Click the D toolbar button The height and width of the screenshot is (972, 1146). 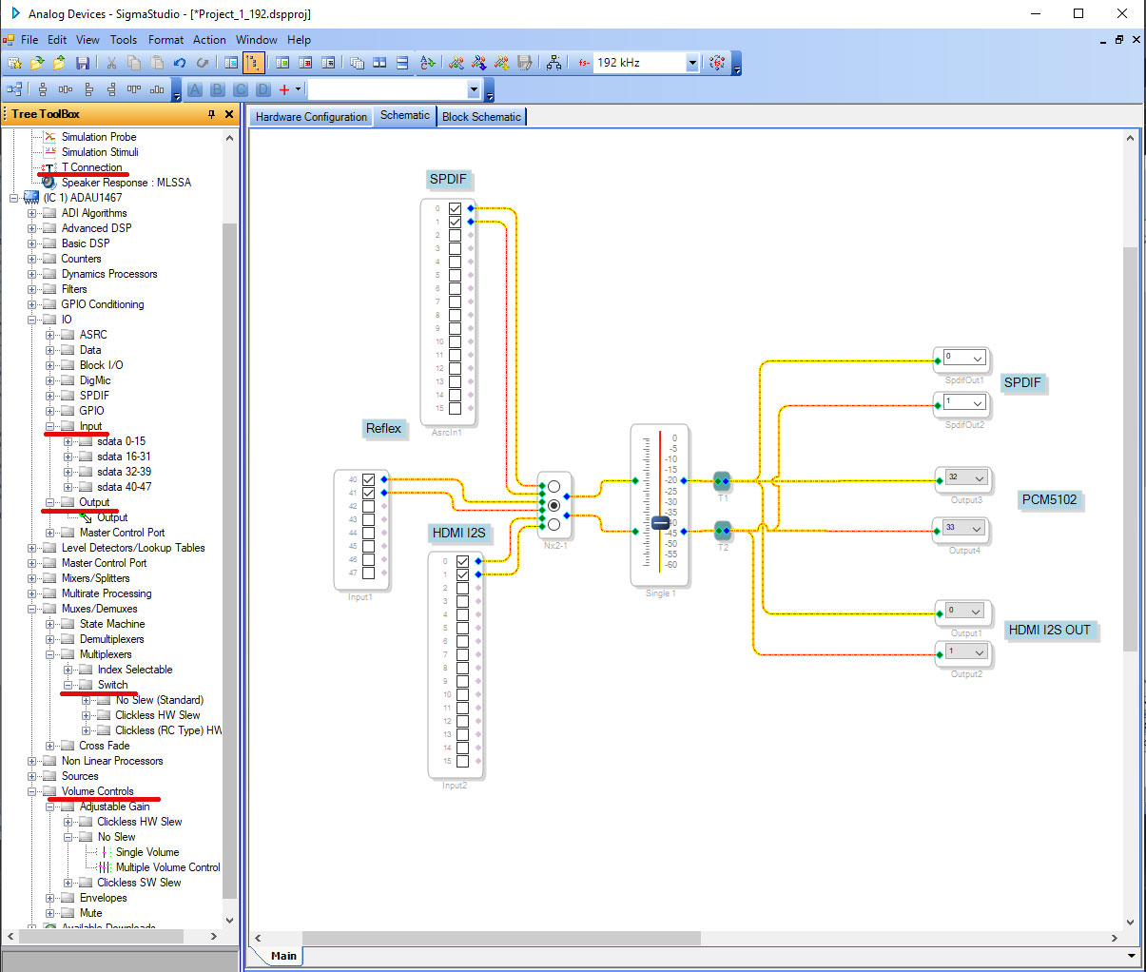click(263, 89)
